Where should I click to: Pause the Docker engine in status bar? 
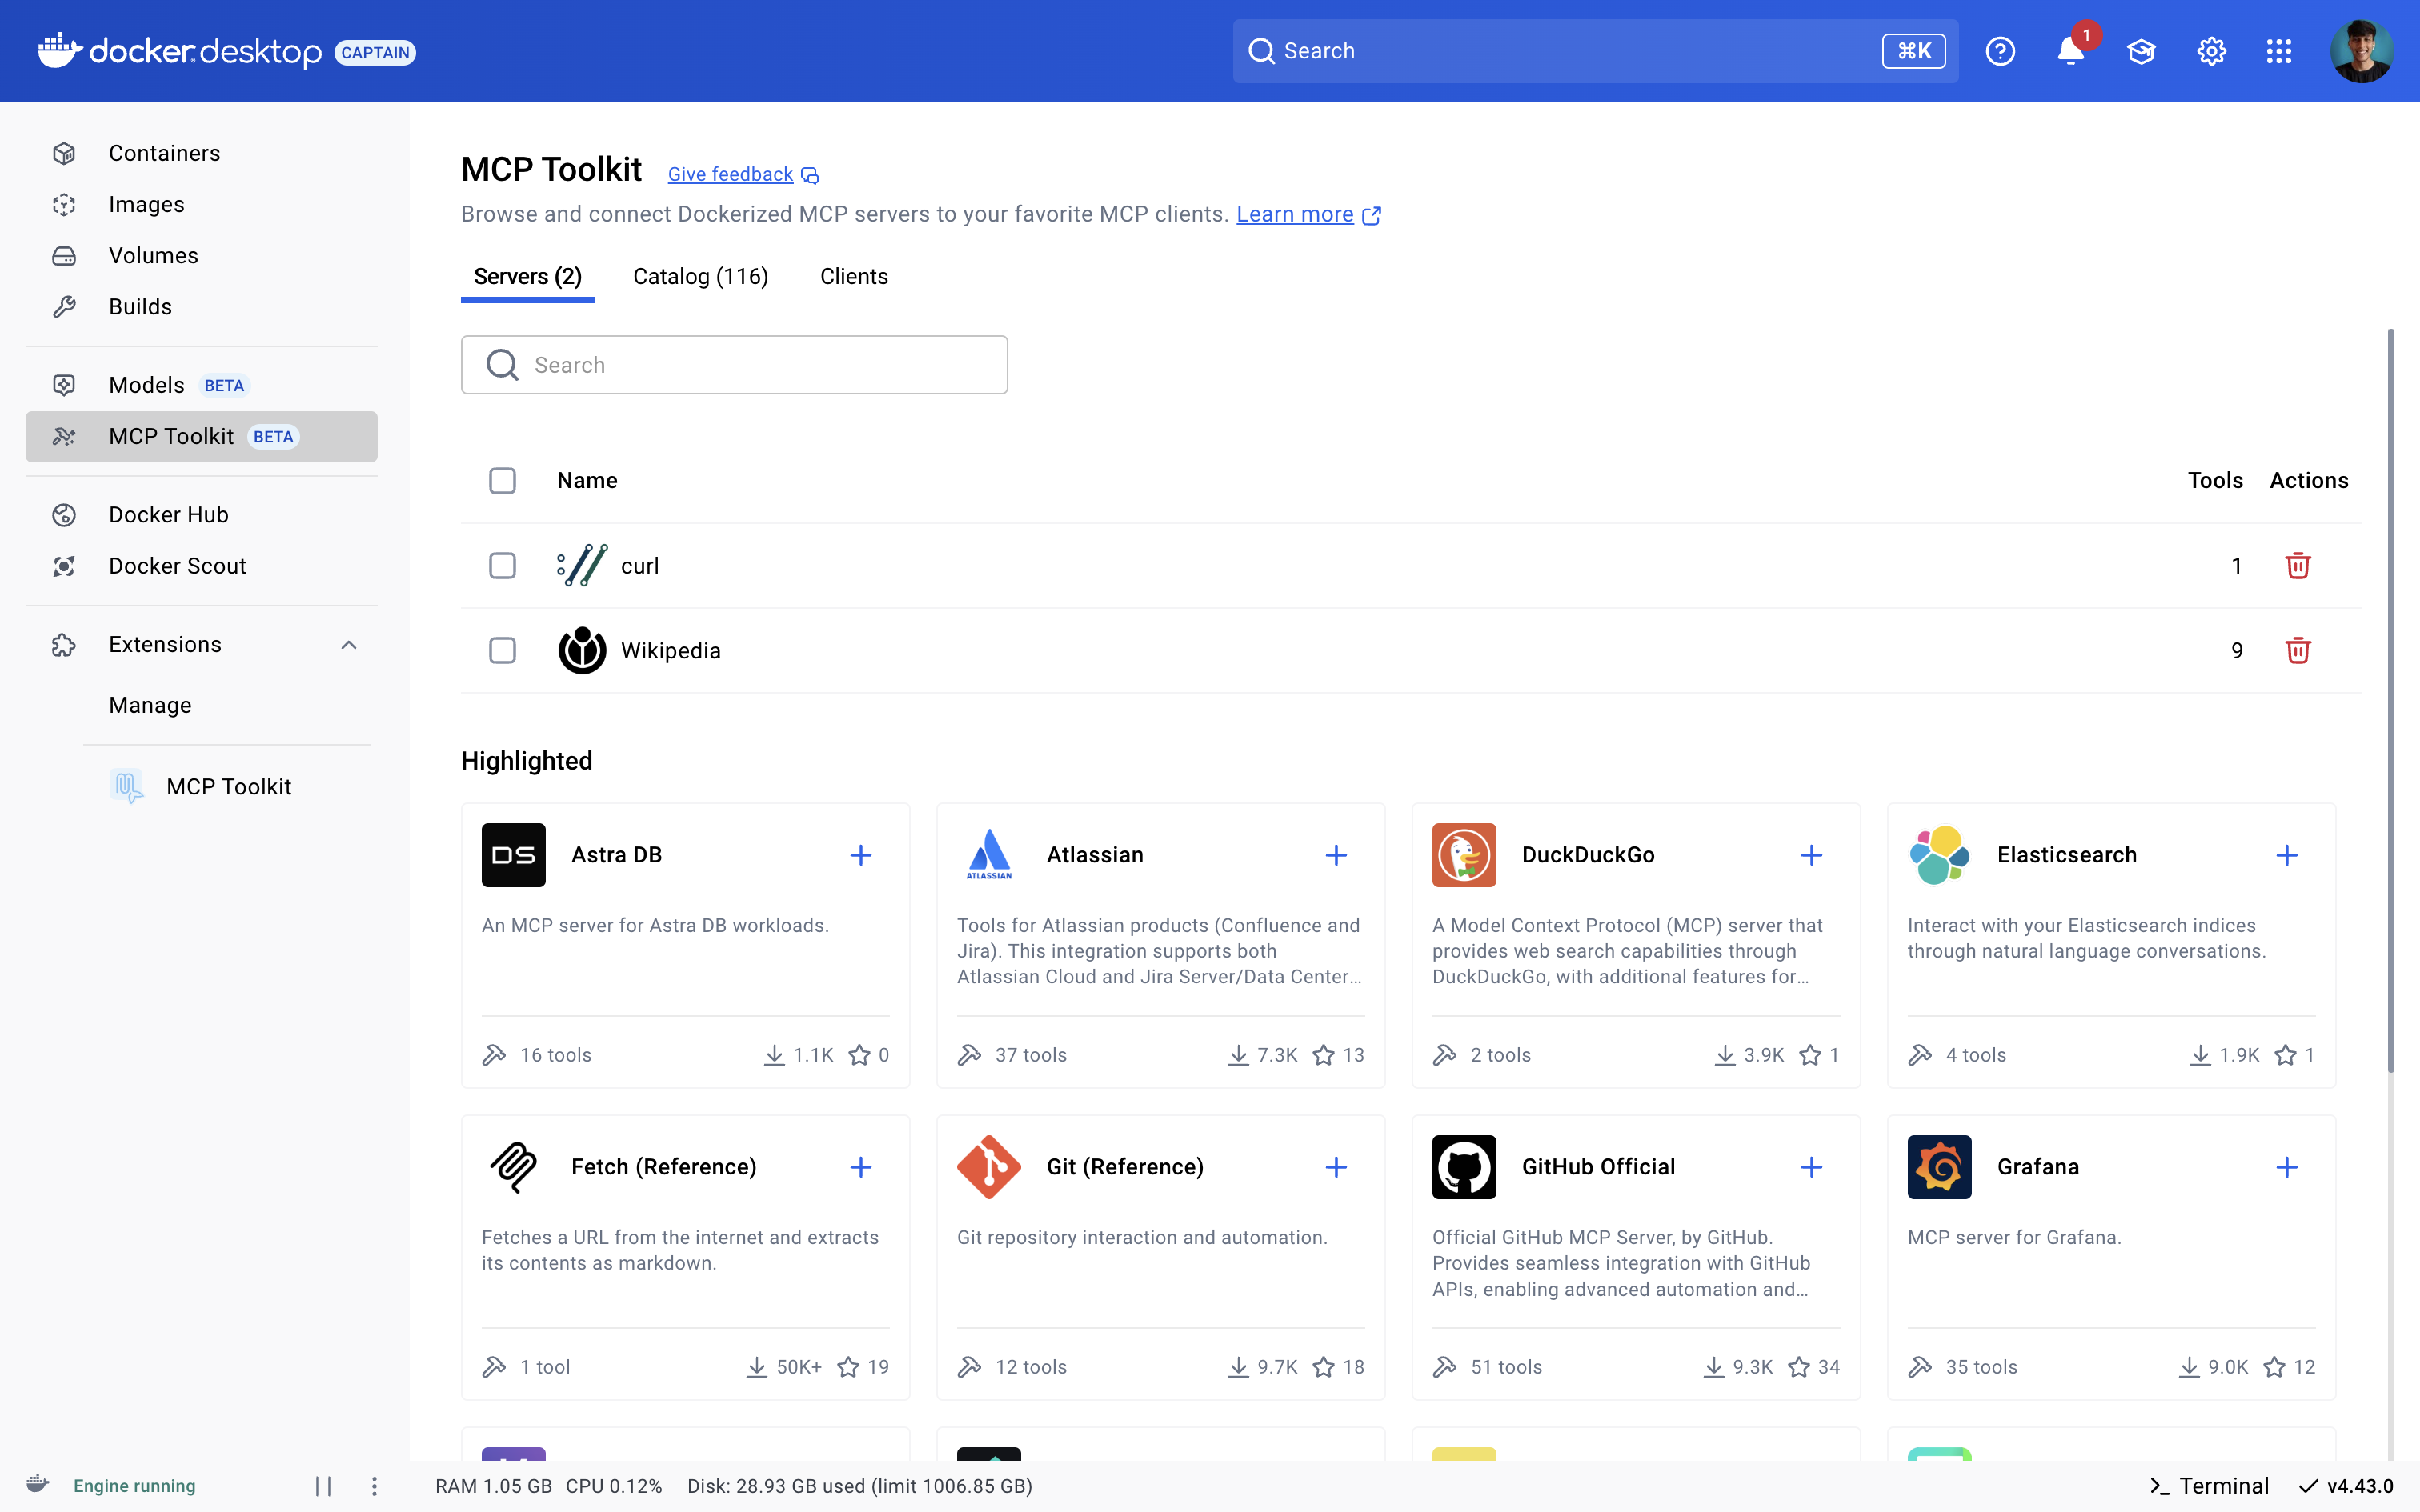point(323,1486)
